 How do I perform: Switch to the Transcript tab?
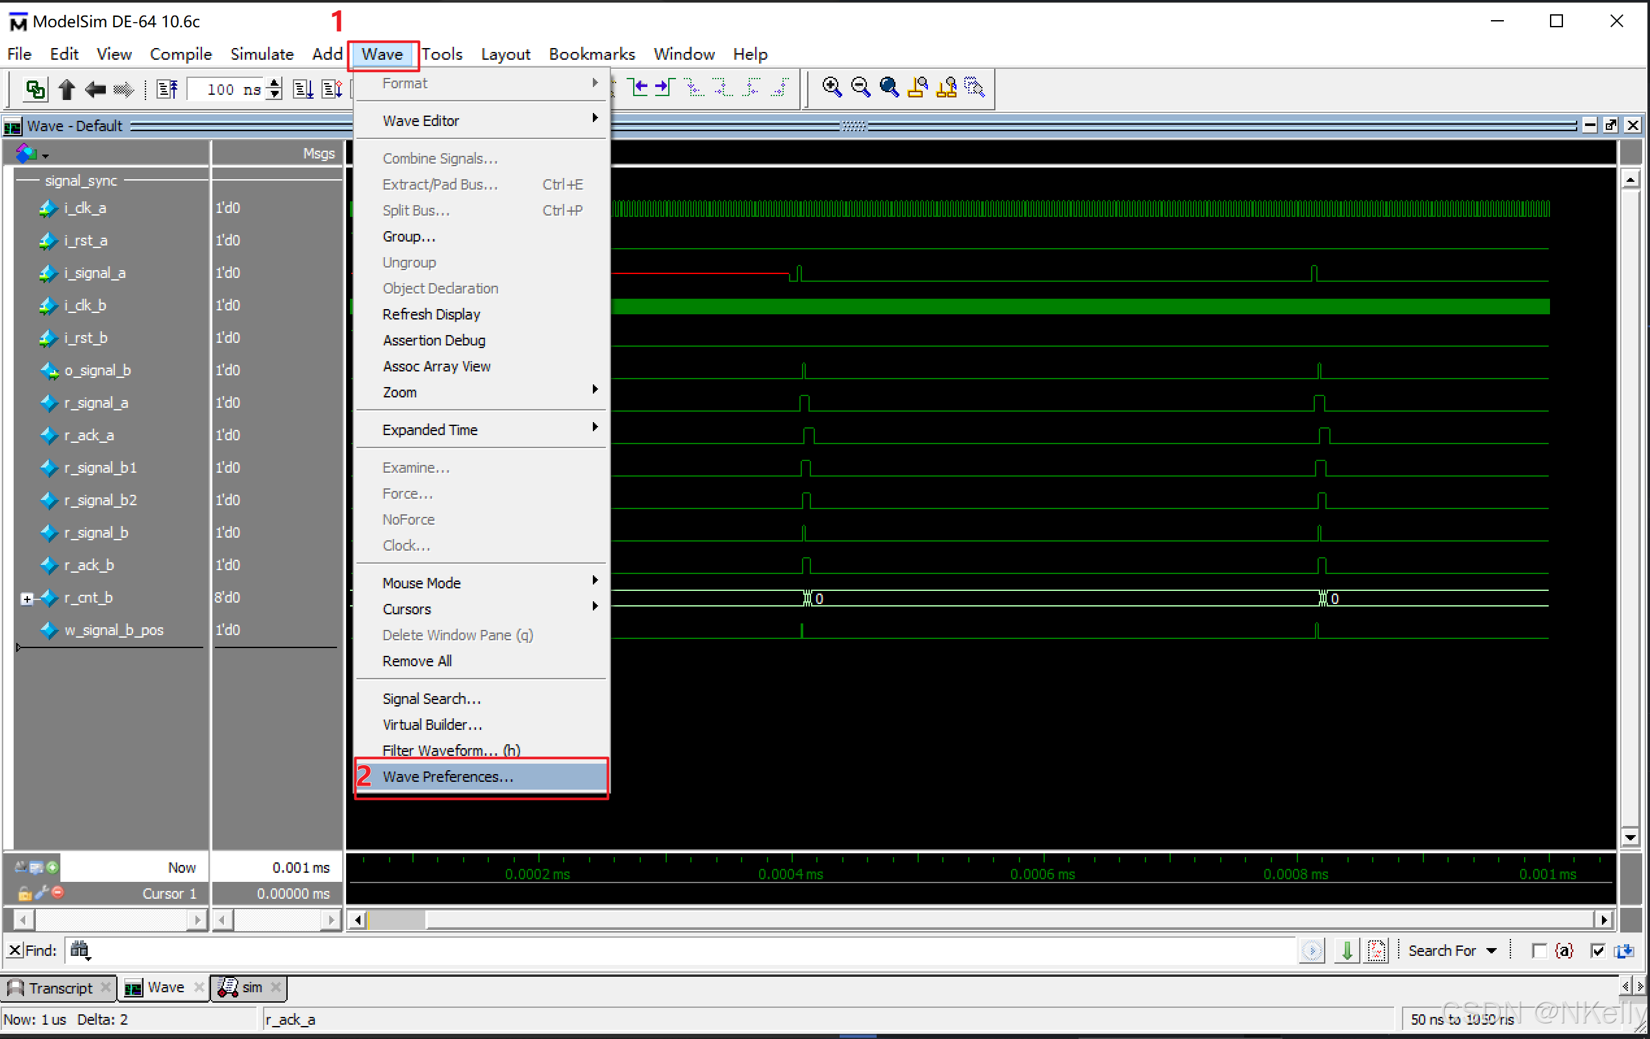point(60,988)
